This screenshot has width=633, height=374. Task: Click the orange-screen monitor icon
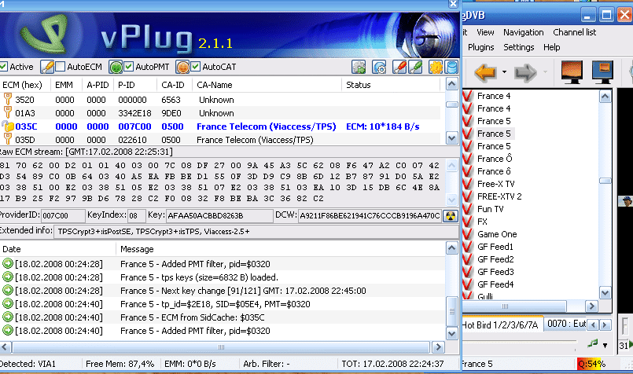[572, 72]
